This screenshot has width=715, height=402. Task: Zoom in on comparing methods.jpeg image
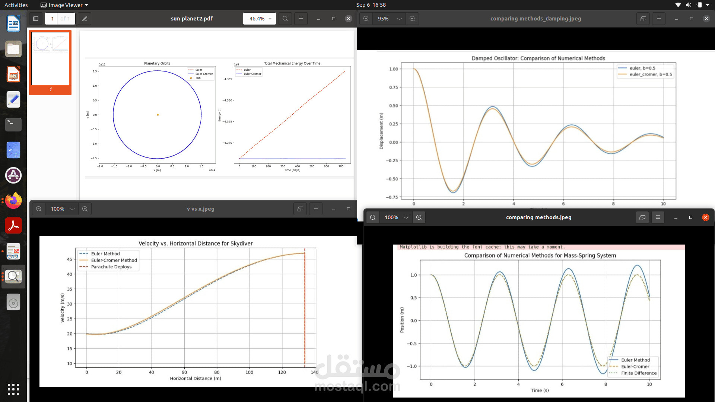coord(419,217)
